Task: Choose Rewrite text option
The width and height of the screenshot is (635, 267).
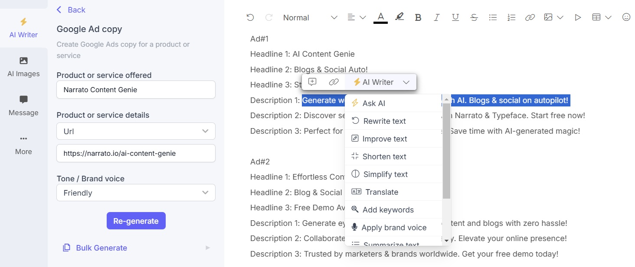Action: click(393, 121)
